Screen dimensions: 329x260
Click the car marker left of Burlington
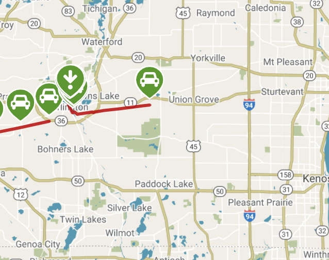pyautogui.click(x=49, y=97)
